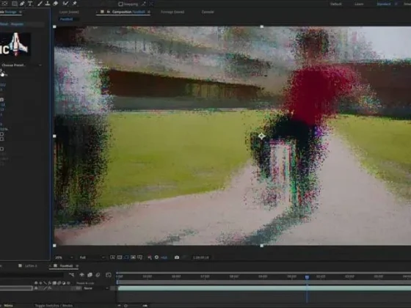The width and height of the screenshot is (411, 308).
Task: Click the reset exposure icon
Action: 157,257
